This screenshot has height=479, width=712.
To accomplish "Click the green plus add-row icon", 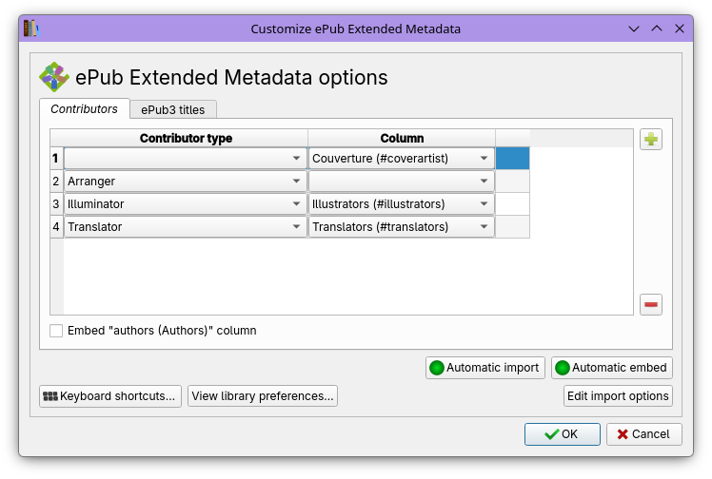I will [651, 140].
